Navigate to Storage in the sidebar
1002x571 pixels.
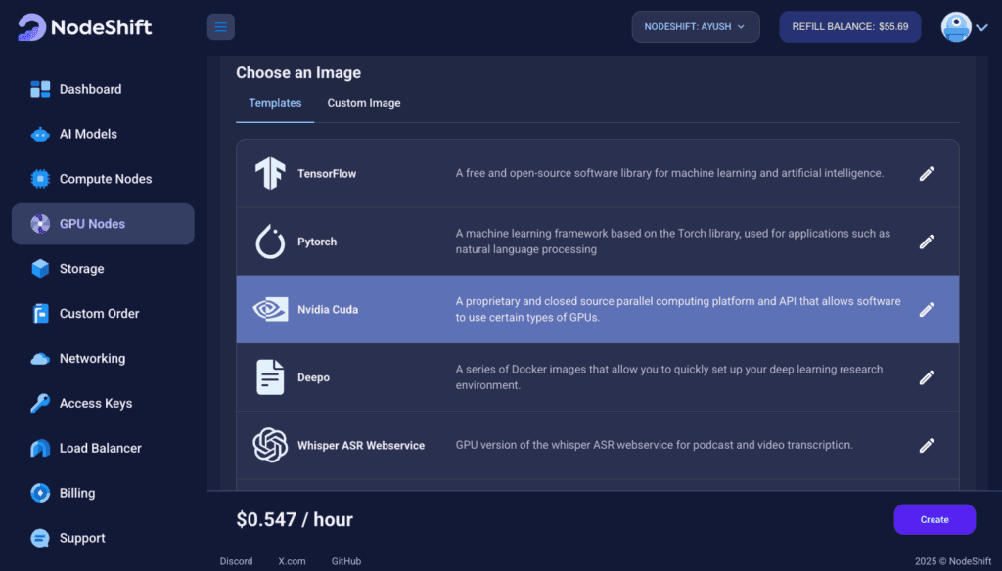[81, 269]
